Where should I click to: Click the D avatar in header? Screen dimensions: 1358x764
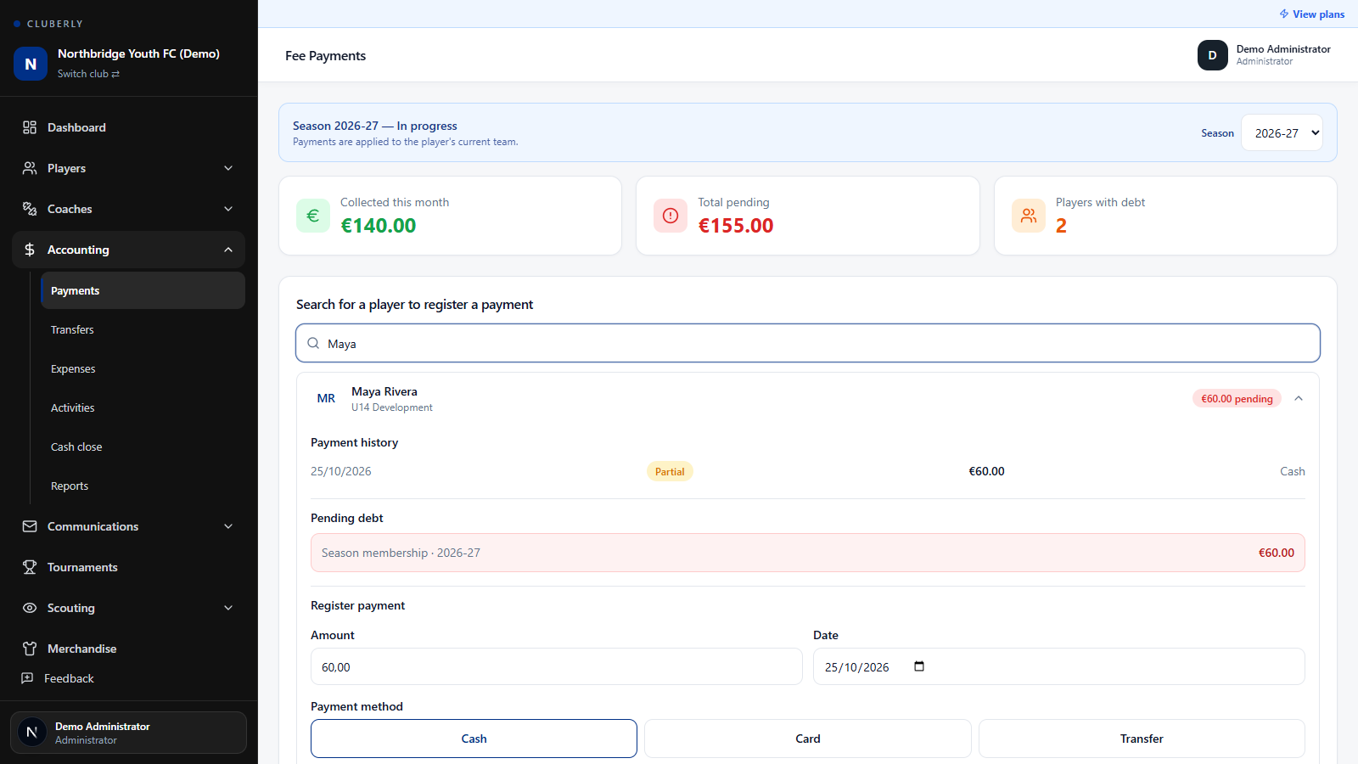pyautogui.click(x=1213, y=55)
